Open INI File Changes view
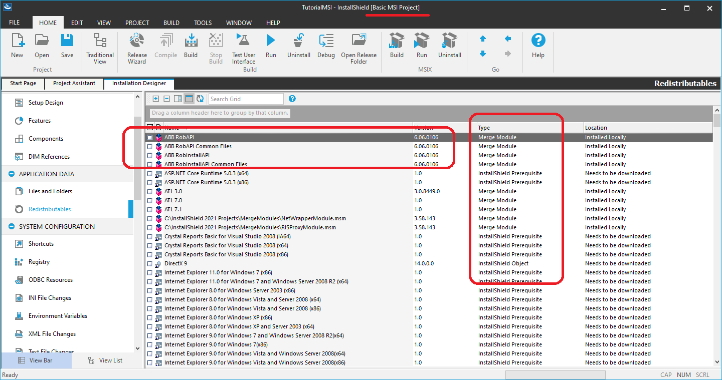This screenshot has height=380, width=722. [50, 298]
